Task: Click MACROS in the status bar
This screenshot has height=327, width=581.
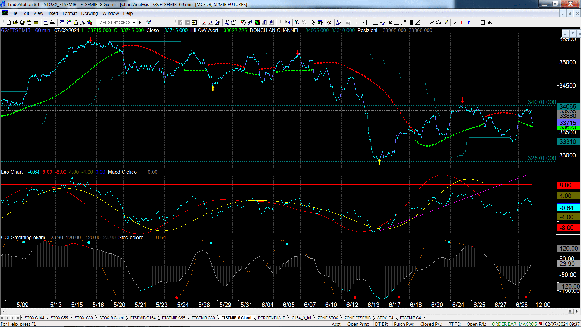Action: pos(528,324)
